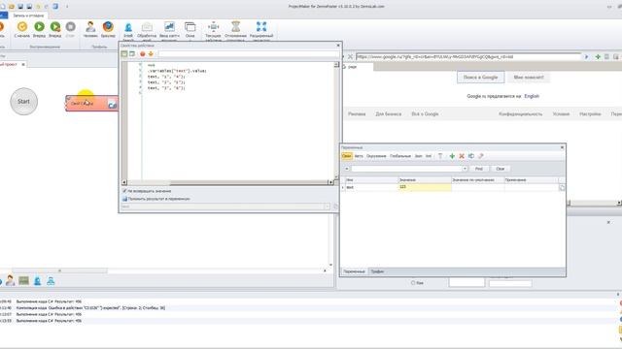Open the result variable dropdown in action properties
The width and height of the screenshot is (622, 349).
pyautogui.click(x=328, y=206)
